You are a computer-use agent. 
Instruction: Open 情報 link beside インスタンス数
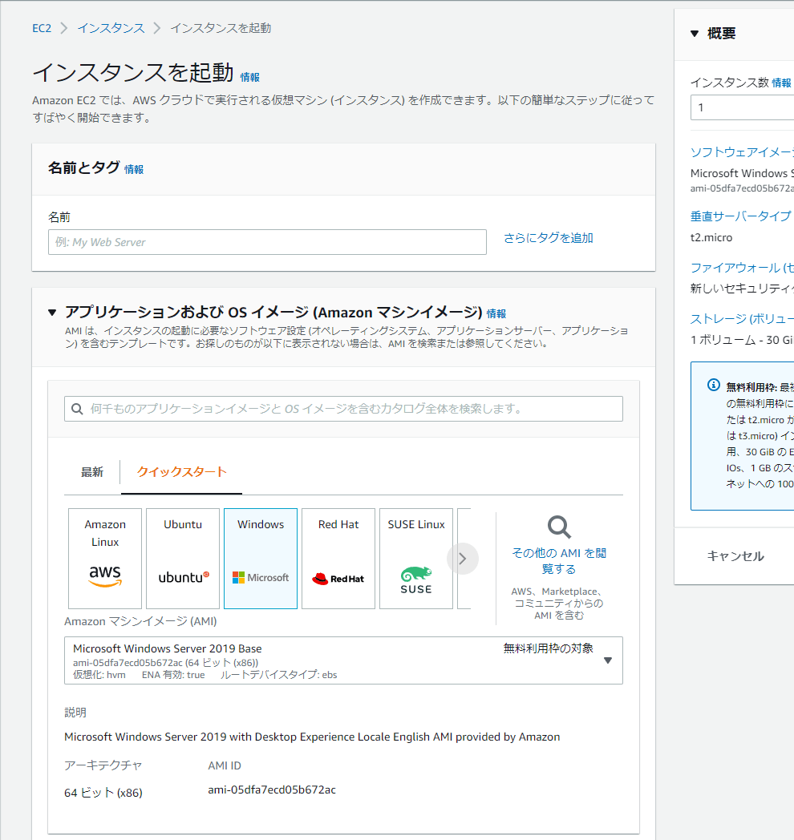pos(782,83)
